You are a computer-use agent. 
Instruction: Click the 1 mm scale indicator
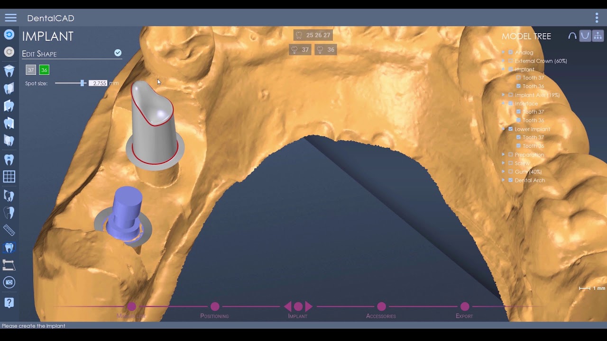[x=592, y=288]
